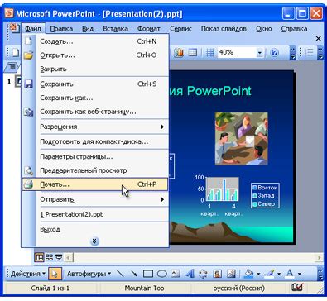Choose Выход to exit PowerPoint
Image resolution: width=327 pixels, height=301 pixels.
coord(95,229)
